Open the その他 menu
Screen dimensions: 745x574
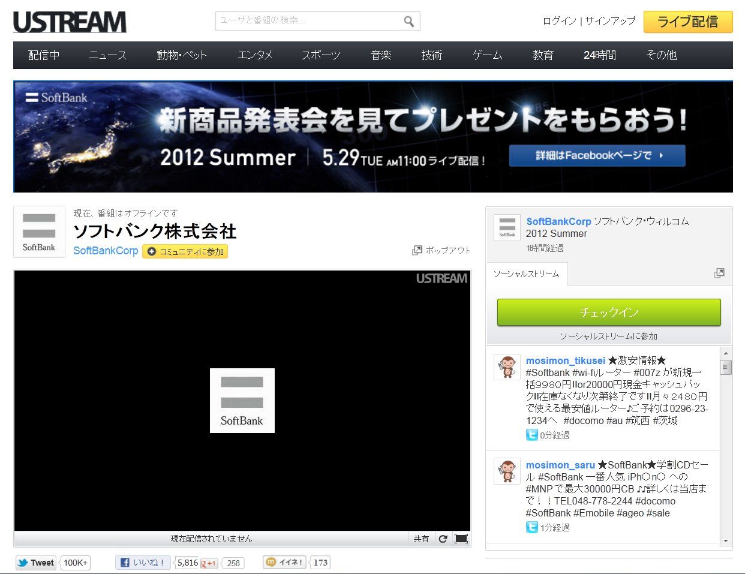[x=662, y=55]
